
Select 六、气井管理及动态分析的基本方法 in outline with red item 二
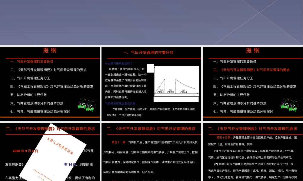[x=240, y=103]
